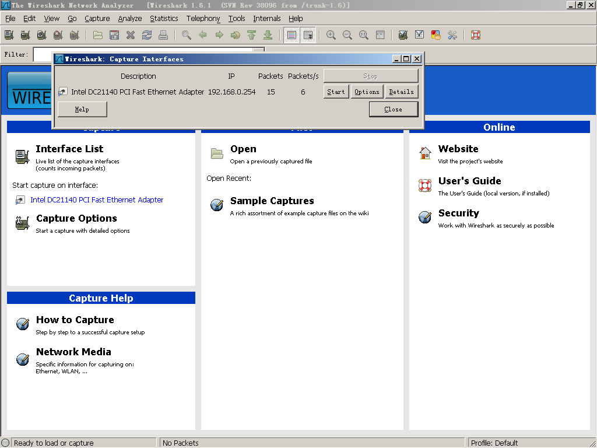The height and width of the screenshot is (448, 597).
Task: Click the Profile: Default status bar entry
Action: [x=494, y=443]
